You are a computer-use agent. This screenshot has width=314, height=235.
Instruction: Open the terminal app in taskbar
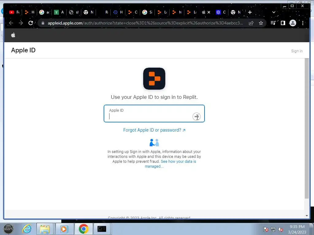click(x=102, y=229)
